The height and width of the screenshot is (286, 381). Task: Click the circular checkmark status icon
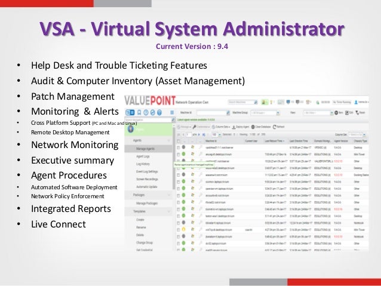pyautogui.click(x=153, y=112)
